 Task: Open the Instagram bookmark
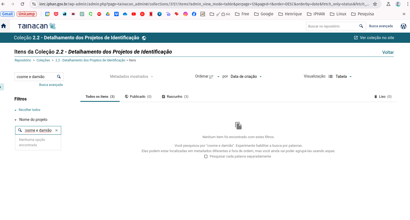coord(185,14)
